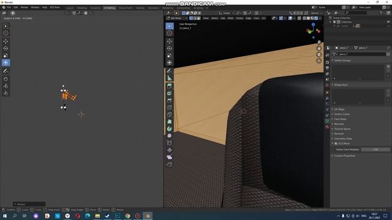Open the File menu
Image resolution: width=392 pixels, height=220 pixels.
click(x=9, y=7)
